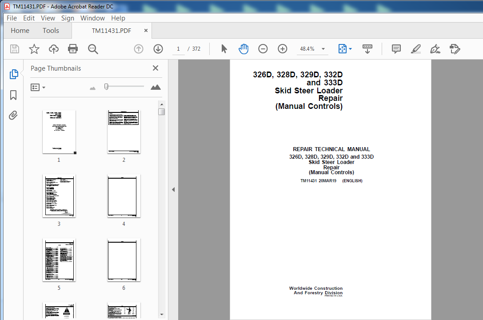Click the '372' total pages text
The width and height of the screenshot is (483, 320).
pyautogui.click(x=196, y=49)
